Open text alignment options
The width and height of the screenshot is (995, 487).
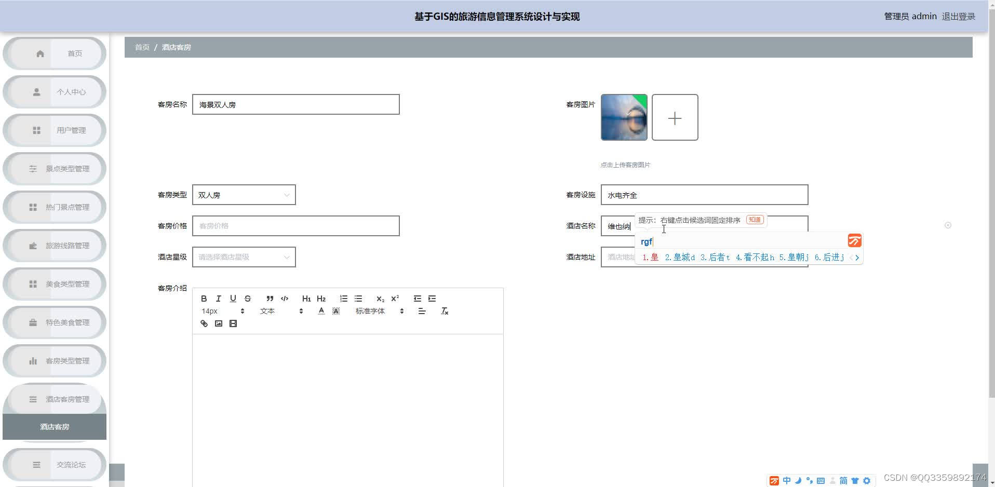422,311
